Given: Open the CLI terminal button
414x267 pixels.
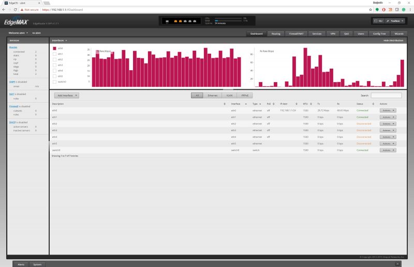Looking at the screenshot, I should pos(379,21).
